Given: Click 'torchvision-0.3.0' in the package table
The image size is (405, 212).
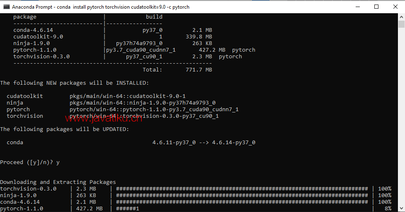Looking at the screenshot, I should pos(41,57).
